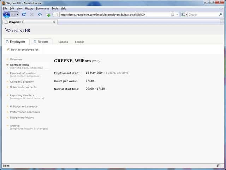Select the WaypointHR browser tab
Screen dimensions: 226x170
[x=30, y=22]
